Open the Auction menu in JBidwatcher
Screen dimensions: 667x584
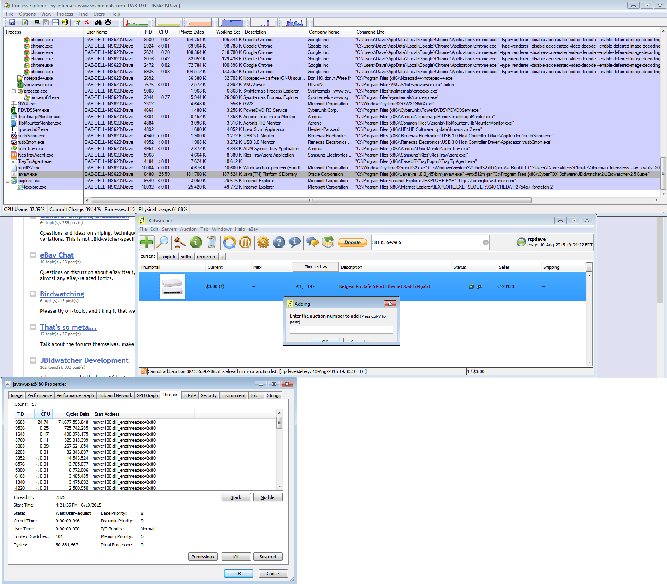click(188, 229)
